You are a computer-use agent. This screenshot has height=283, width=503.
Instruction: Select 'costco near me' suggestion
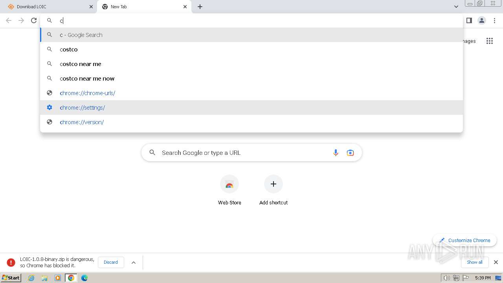click(251, 64)
